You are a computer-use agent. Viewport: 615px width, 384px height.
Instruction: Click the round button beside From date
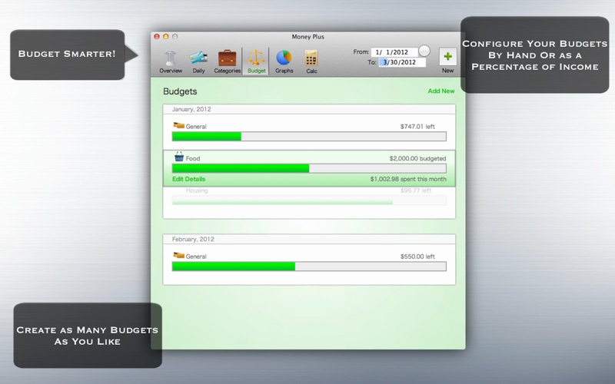point(424,51)
